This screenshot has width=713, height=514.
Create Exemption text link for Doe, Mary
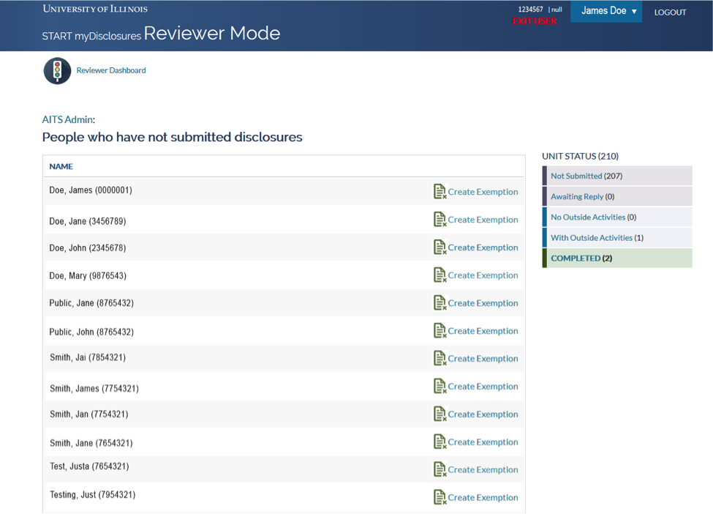pos(483,275)
